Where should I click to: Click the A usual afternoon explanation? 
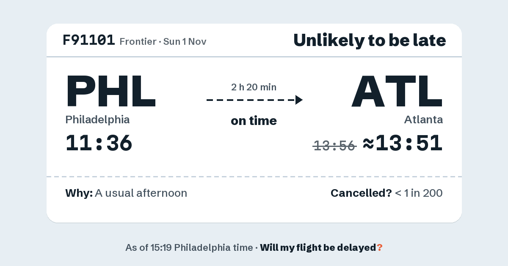coord(141,193)
